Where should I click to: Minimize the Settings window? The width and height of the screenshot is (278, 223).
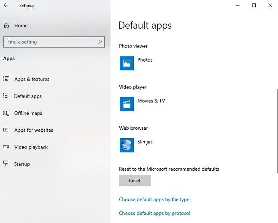(x=238, y=5)
